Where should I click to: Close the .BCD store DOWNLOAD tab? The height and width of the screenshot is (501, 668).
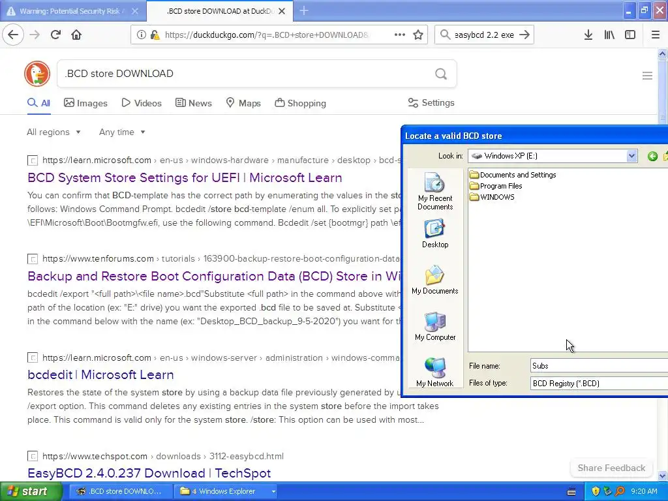coord(282,11)
